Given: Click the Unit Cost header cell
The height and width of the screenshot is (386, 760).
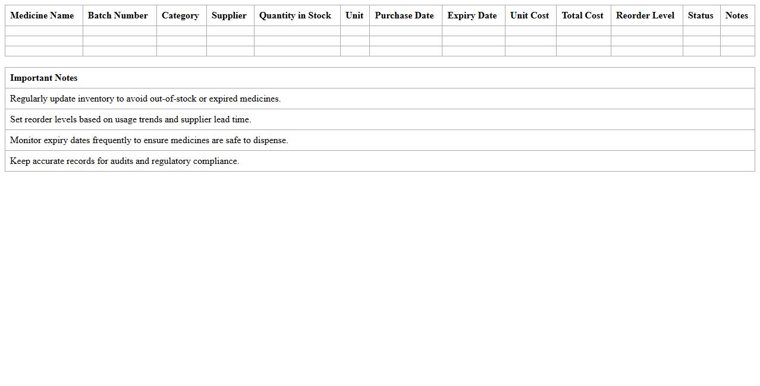Looking at the screenshot, I should tap(529, 15).
